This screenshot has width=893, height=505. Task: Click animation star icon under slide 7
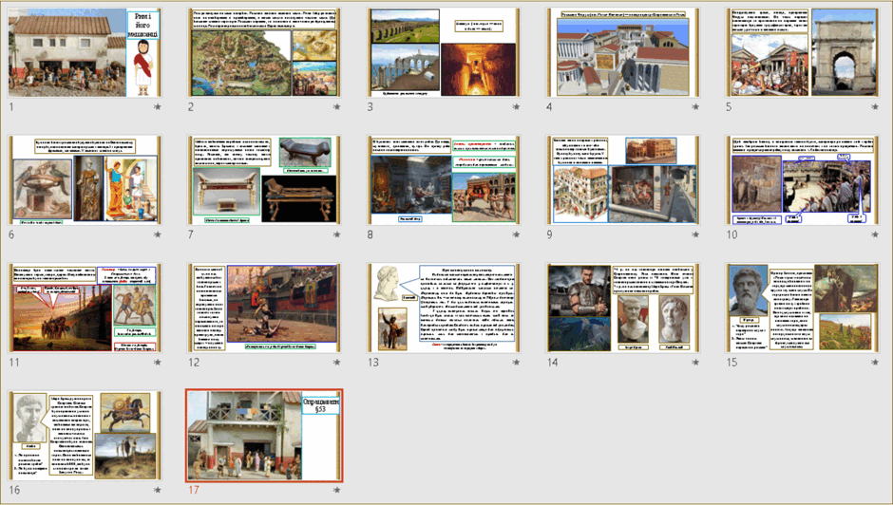336,234
